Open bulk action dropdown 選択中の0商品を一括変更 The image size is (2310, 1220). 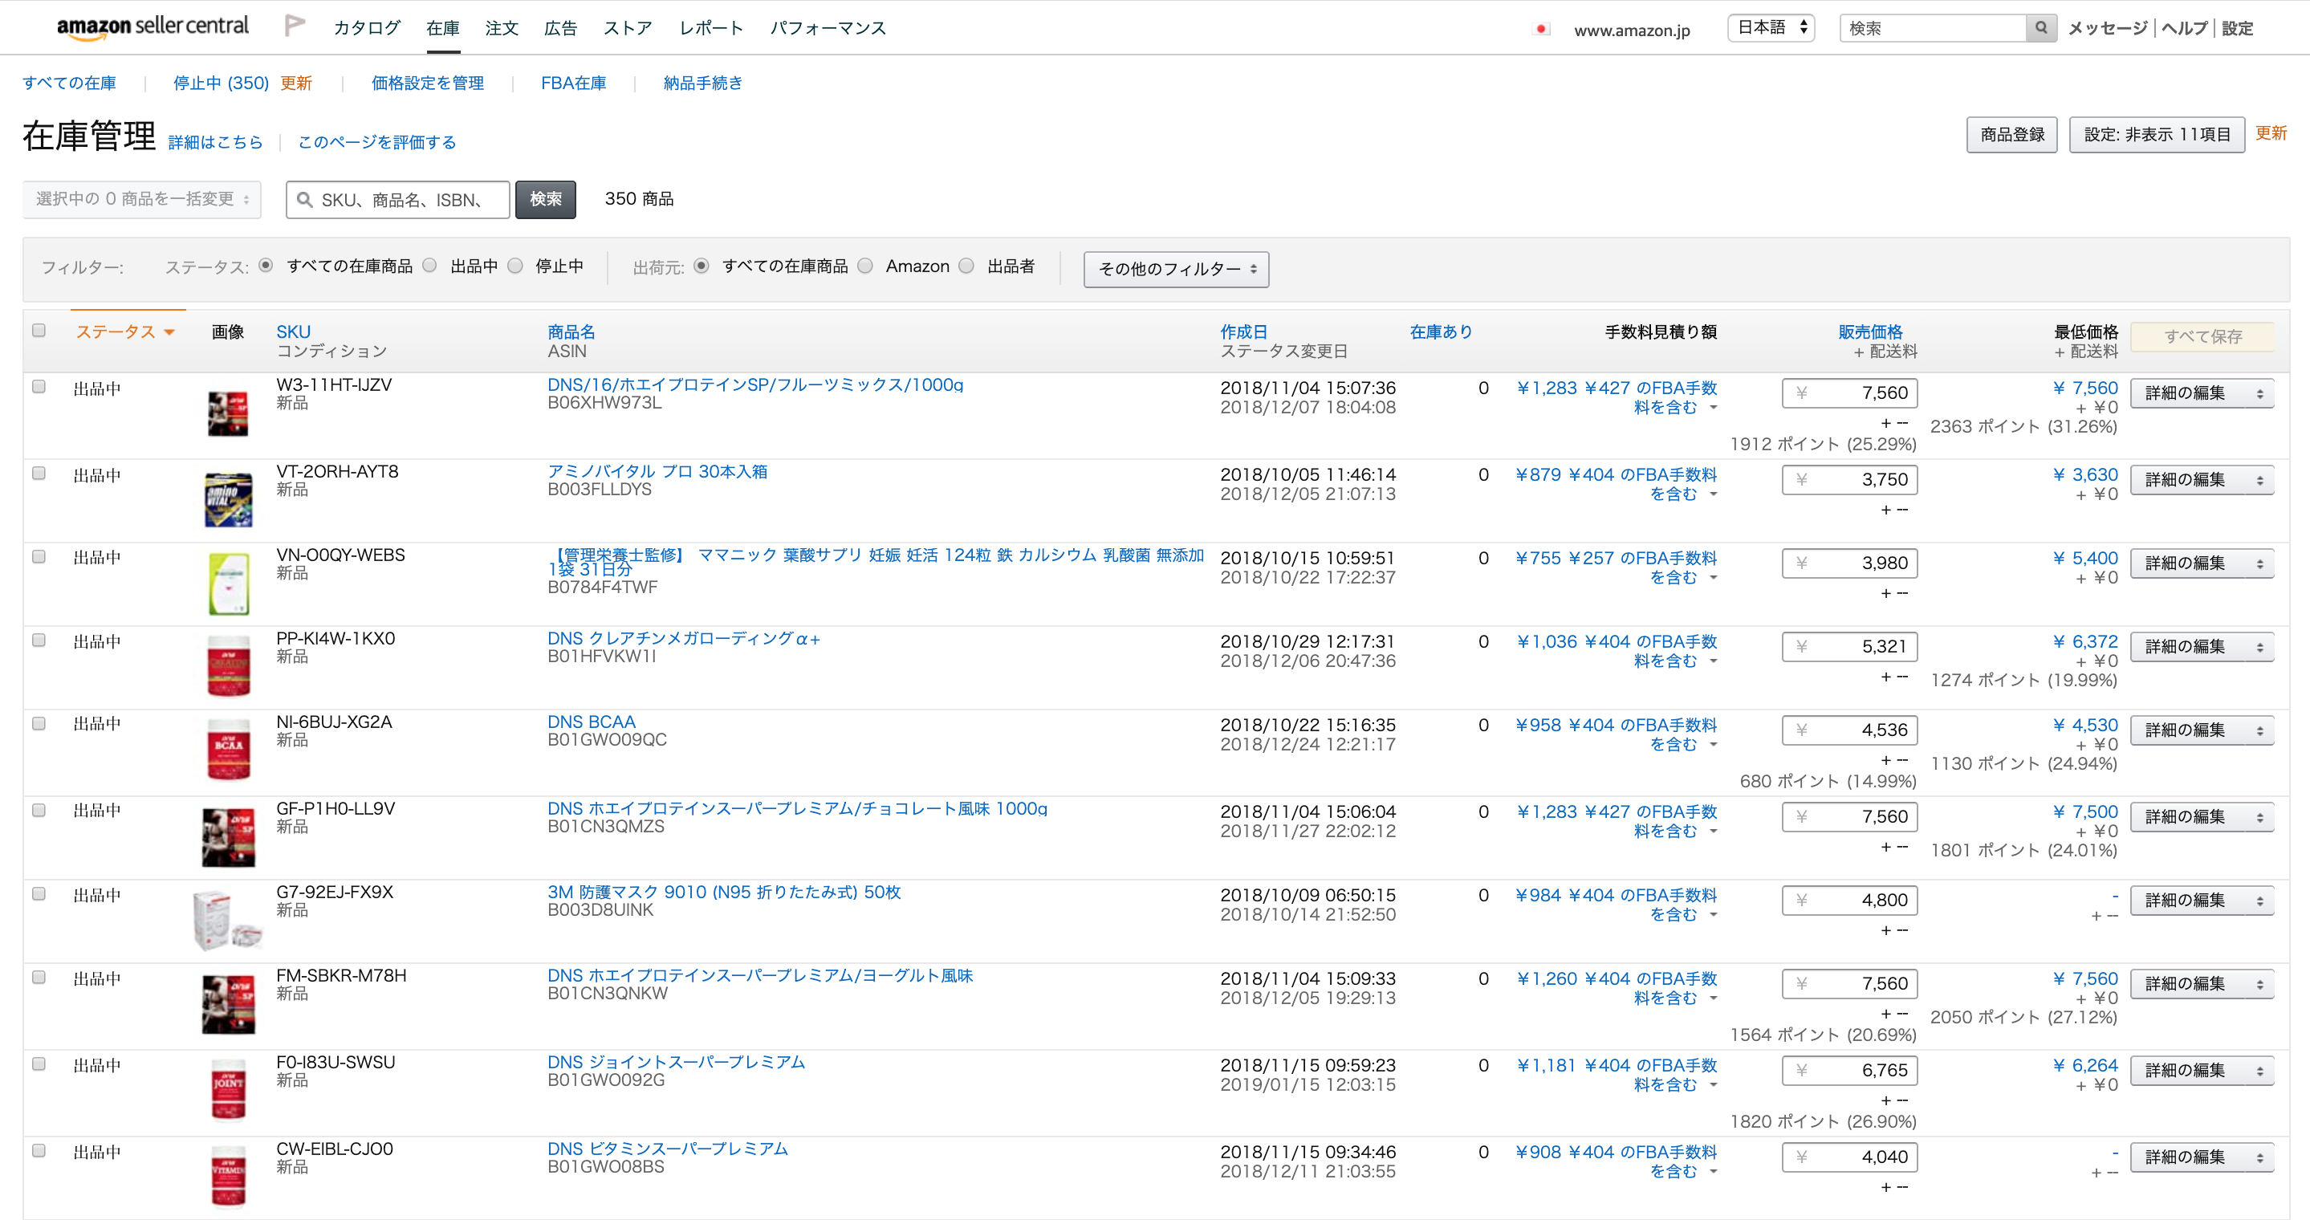coord(142,199)
